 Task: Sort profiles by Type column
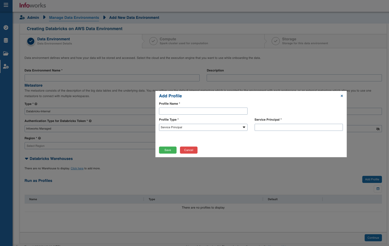pyautogui.click(x=152, y=199)
